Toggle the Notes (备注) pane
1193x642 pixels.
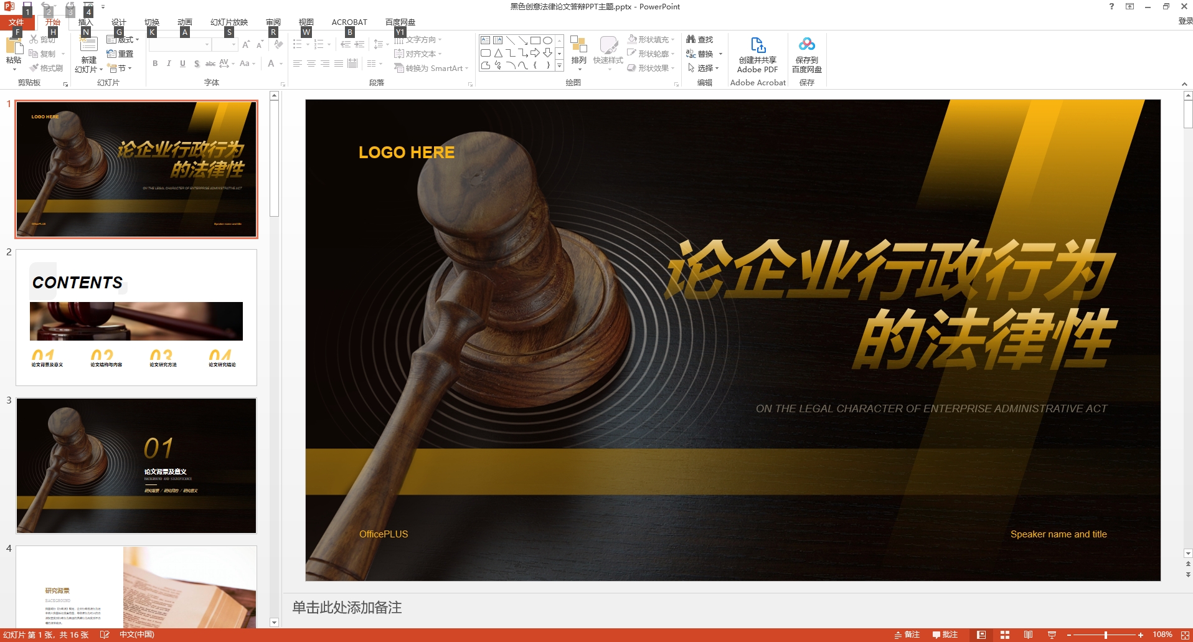tap(907, 635)
